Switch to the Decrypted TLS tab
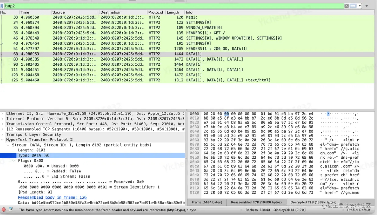The height and width of the screenshot is (215, 377). (313, 202)
